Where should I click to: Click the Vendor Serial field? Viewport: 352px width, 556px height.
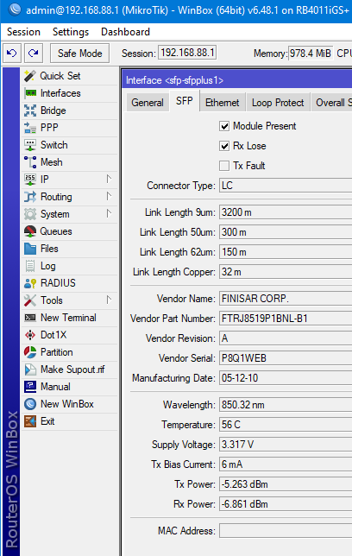click(x=286, y=358)
